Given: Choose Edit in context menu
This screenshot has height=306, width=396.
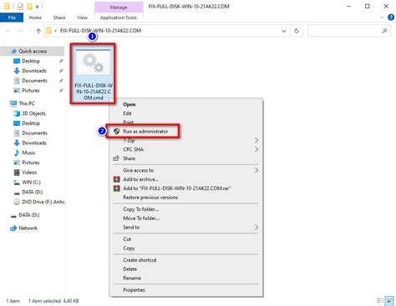Looking at the screenshot, I should 127,113.
